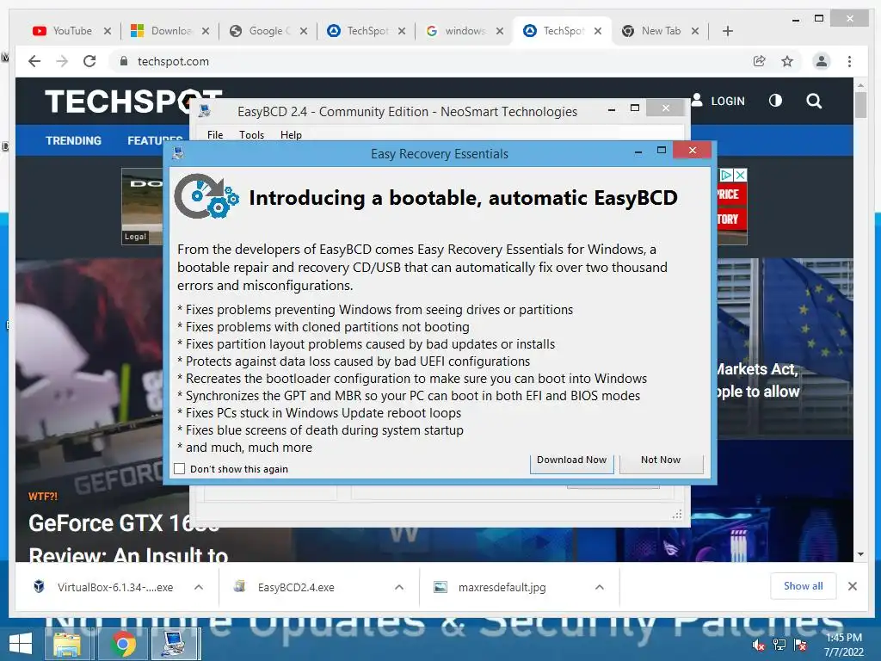Viewport: 881px width, 661px height.
Task: Click the maxresdefault.jpg file icon
Action: [440, 587]
